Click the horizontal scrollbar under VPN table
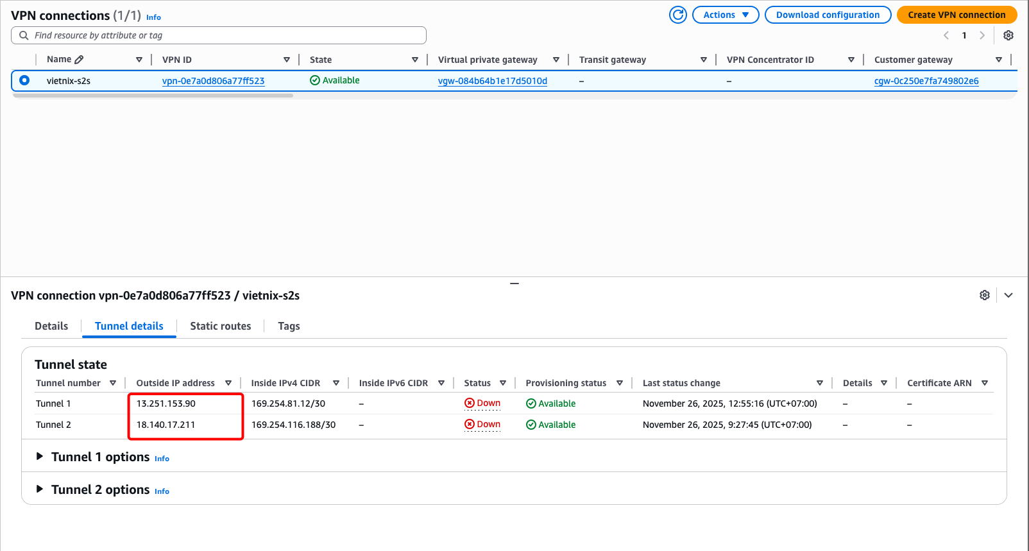 [x=153, y=96]
